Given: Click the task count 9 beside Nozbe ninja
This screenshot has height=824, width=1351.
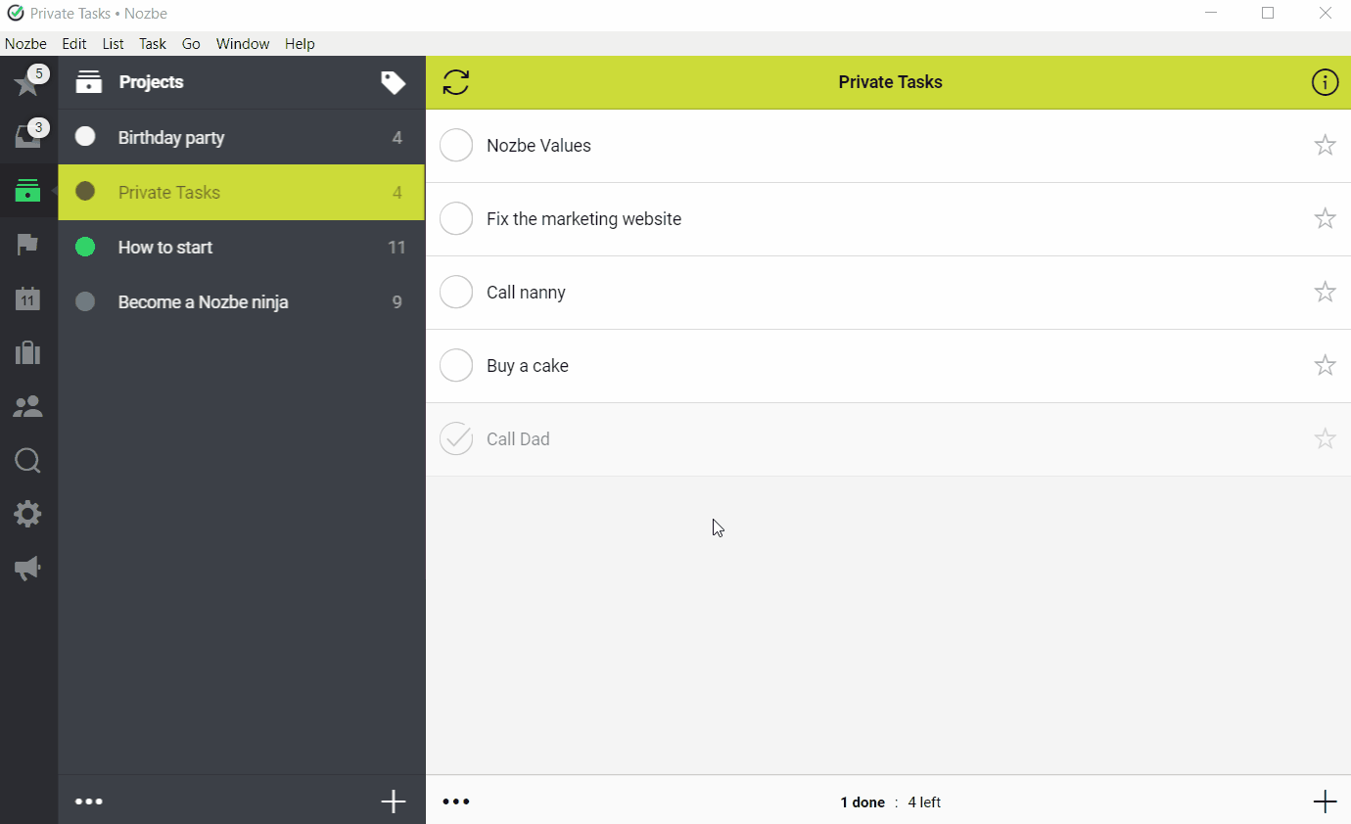Looking at the screenshot, I should [396, 302].
